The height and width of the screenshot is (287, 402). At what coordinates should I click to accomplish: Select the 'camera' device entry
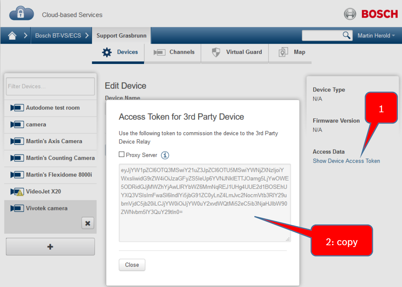tap(51, 125)
